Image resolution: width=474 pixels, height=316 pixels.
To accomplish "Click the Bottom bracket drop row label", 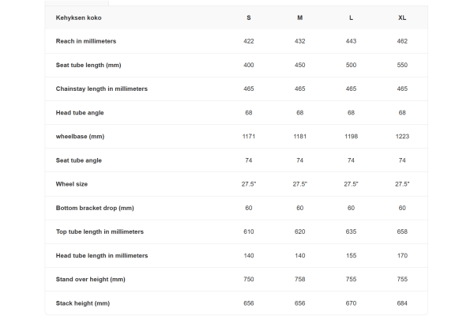I will pyautogui.click(x=95, y=208).
